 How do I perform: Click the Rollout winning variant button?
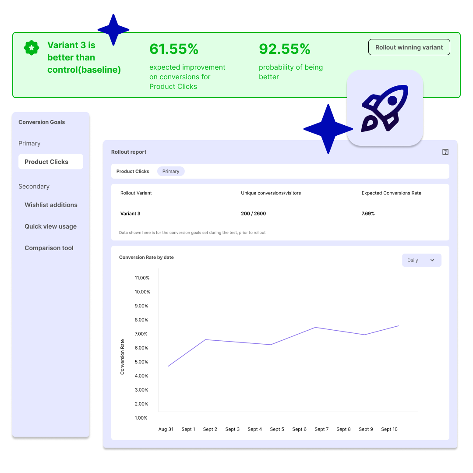pos(409,47)
